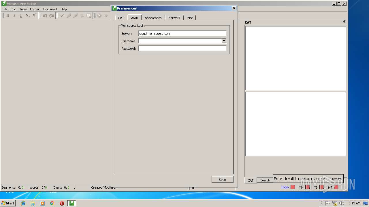Open the Help menu

pyautogui.click(x=64, y=9)
